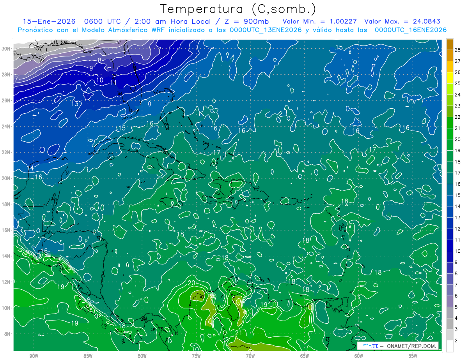Viewport: 468px width, 361px height.
Task: Click the "16N" latitude axis label
Action: [7, 230]
